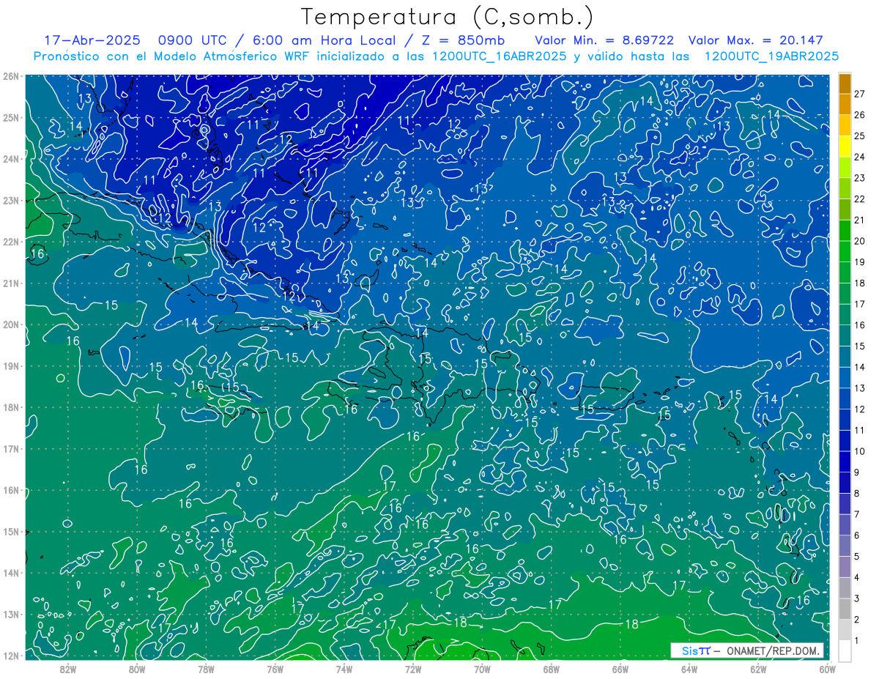Click "Valor Max. = 20.147" text
Image resolution: width=879 pixels, height=679 pixels.
coord(757,40)
